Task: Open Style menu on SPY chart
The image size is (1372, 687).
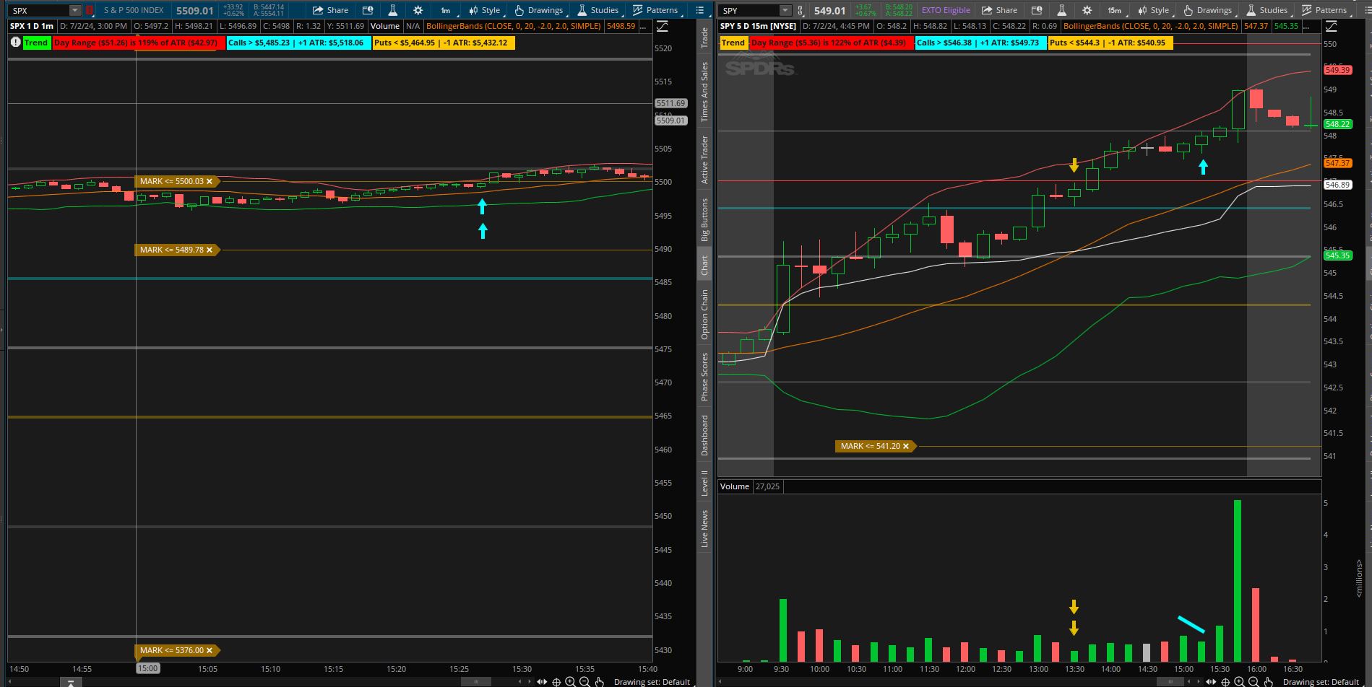Action: (1153, 10)
